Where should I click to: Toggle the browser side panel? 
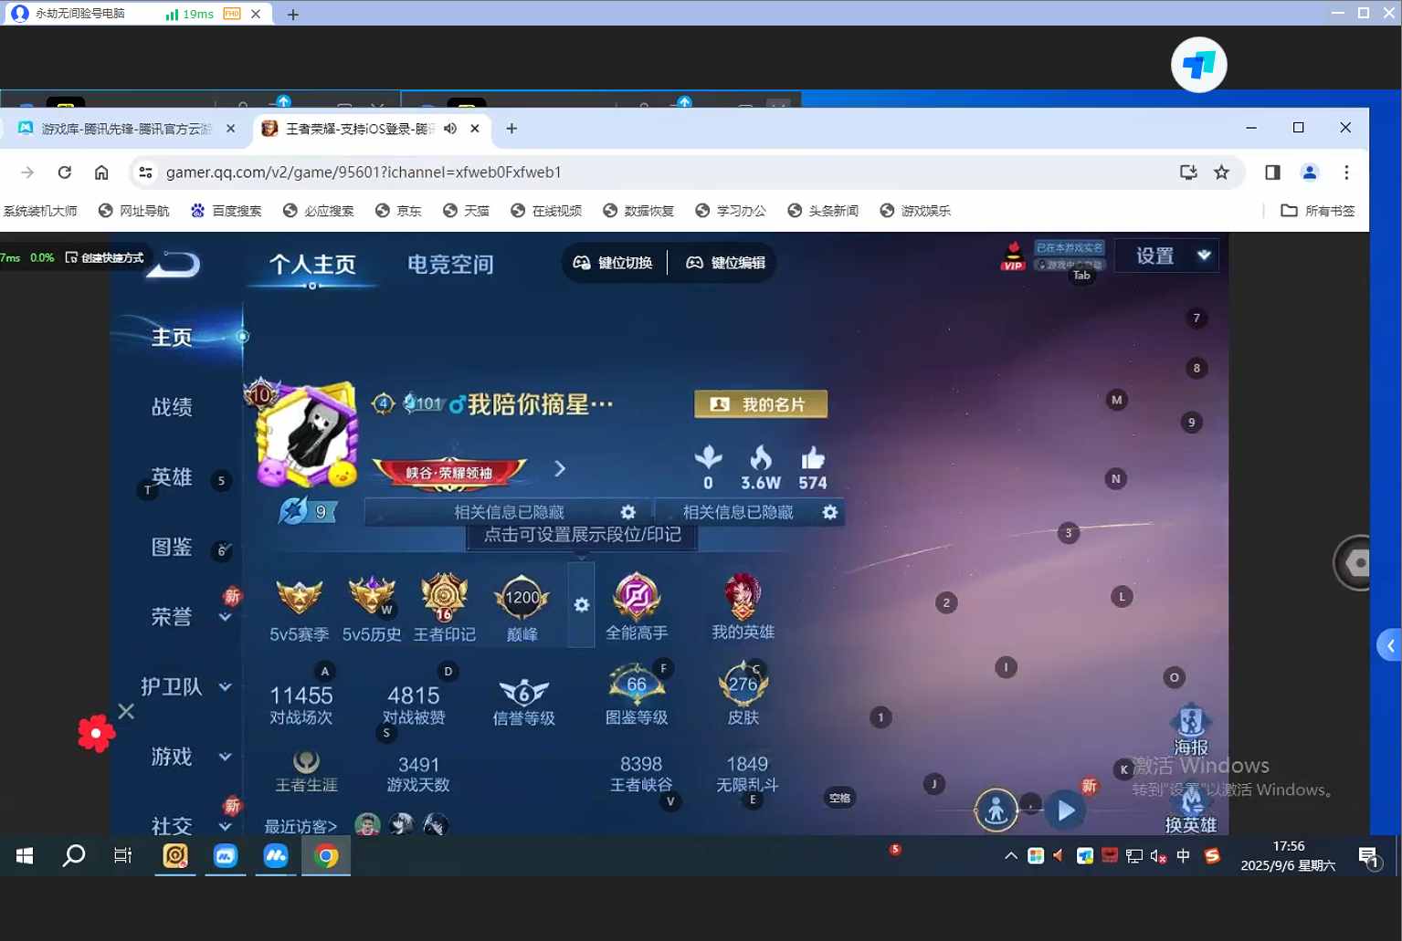pos(1272,173)
